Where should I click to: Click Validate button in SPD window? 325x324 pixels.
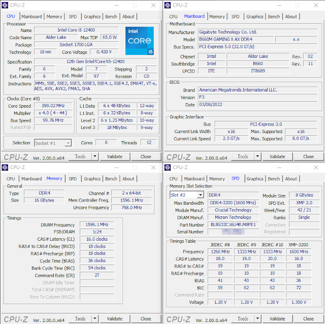tap(277, 318)
